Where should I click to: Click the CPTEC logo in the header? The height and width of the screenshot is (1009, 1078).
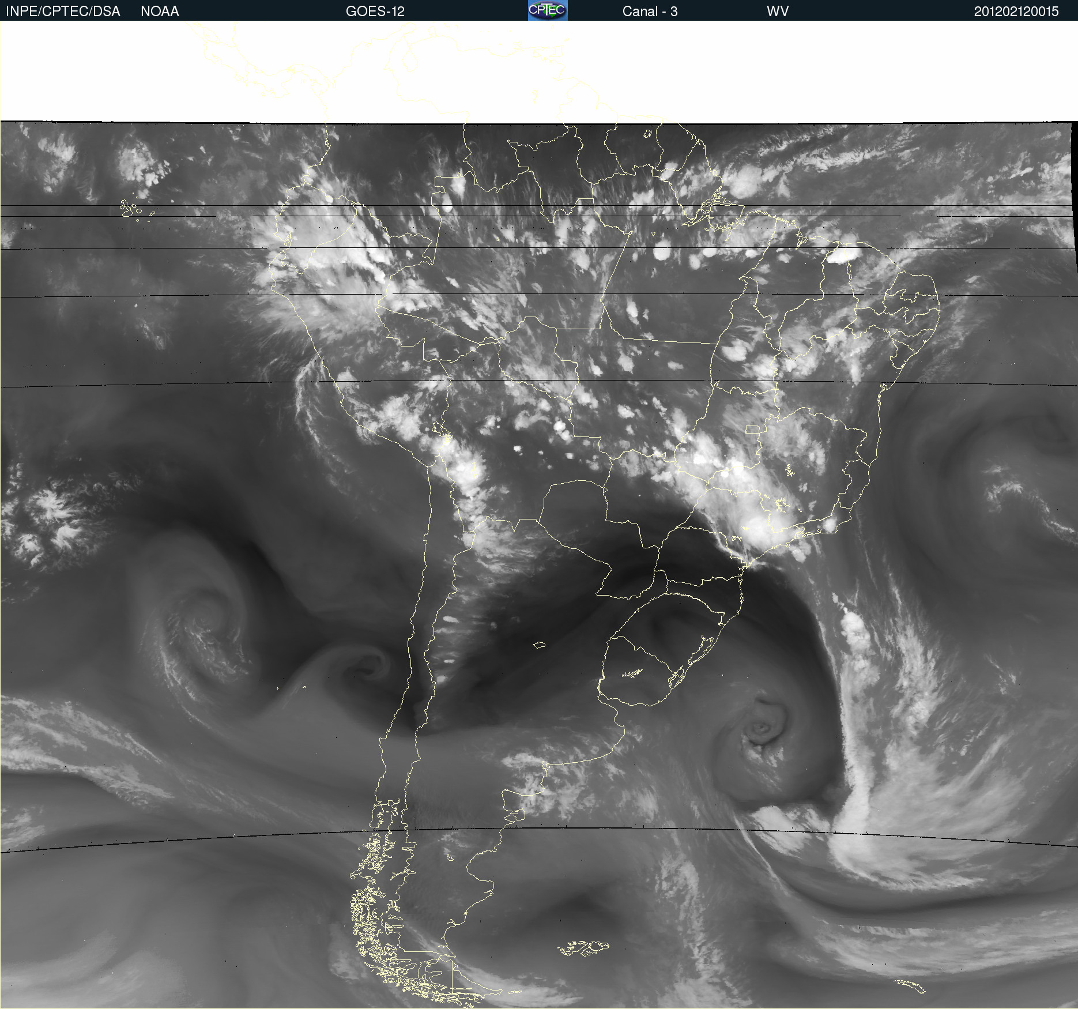coord(548,10)
